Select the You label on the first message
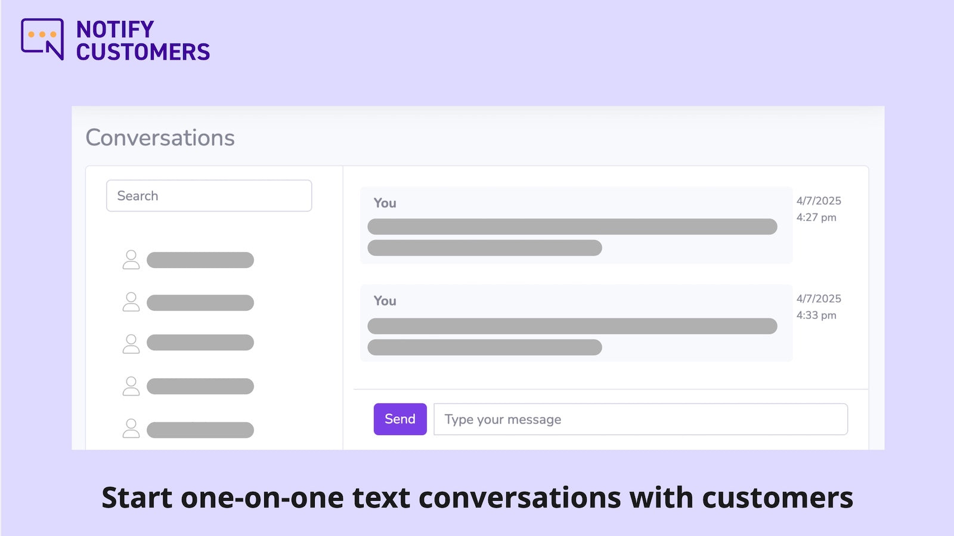 [385, 203]
